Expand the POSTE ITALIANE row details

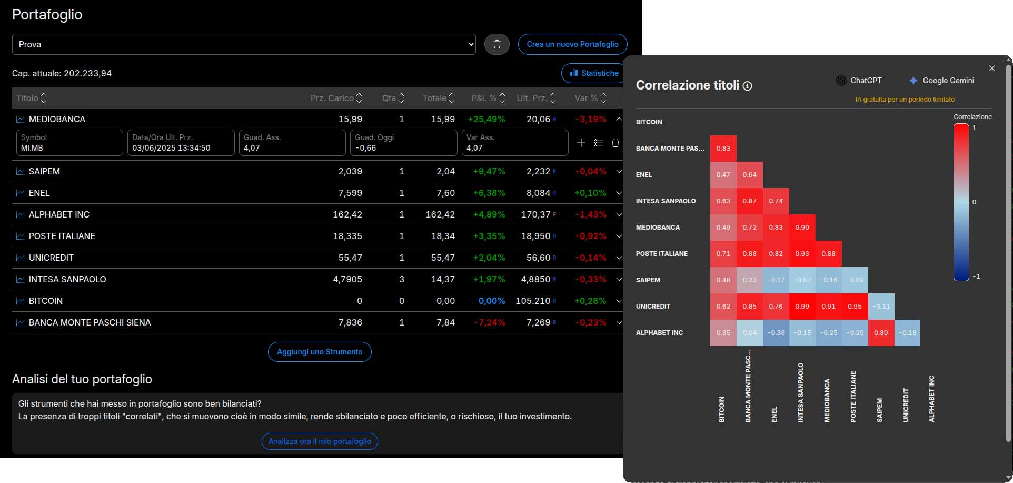[x=619, y=236]
